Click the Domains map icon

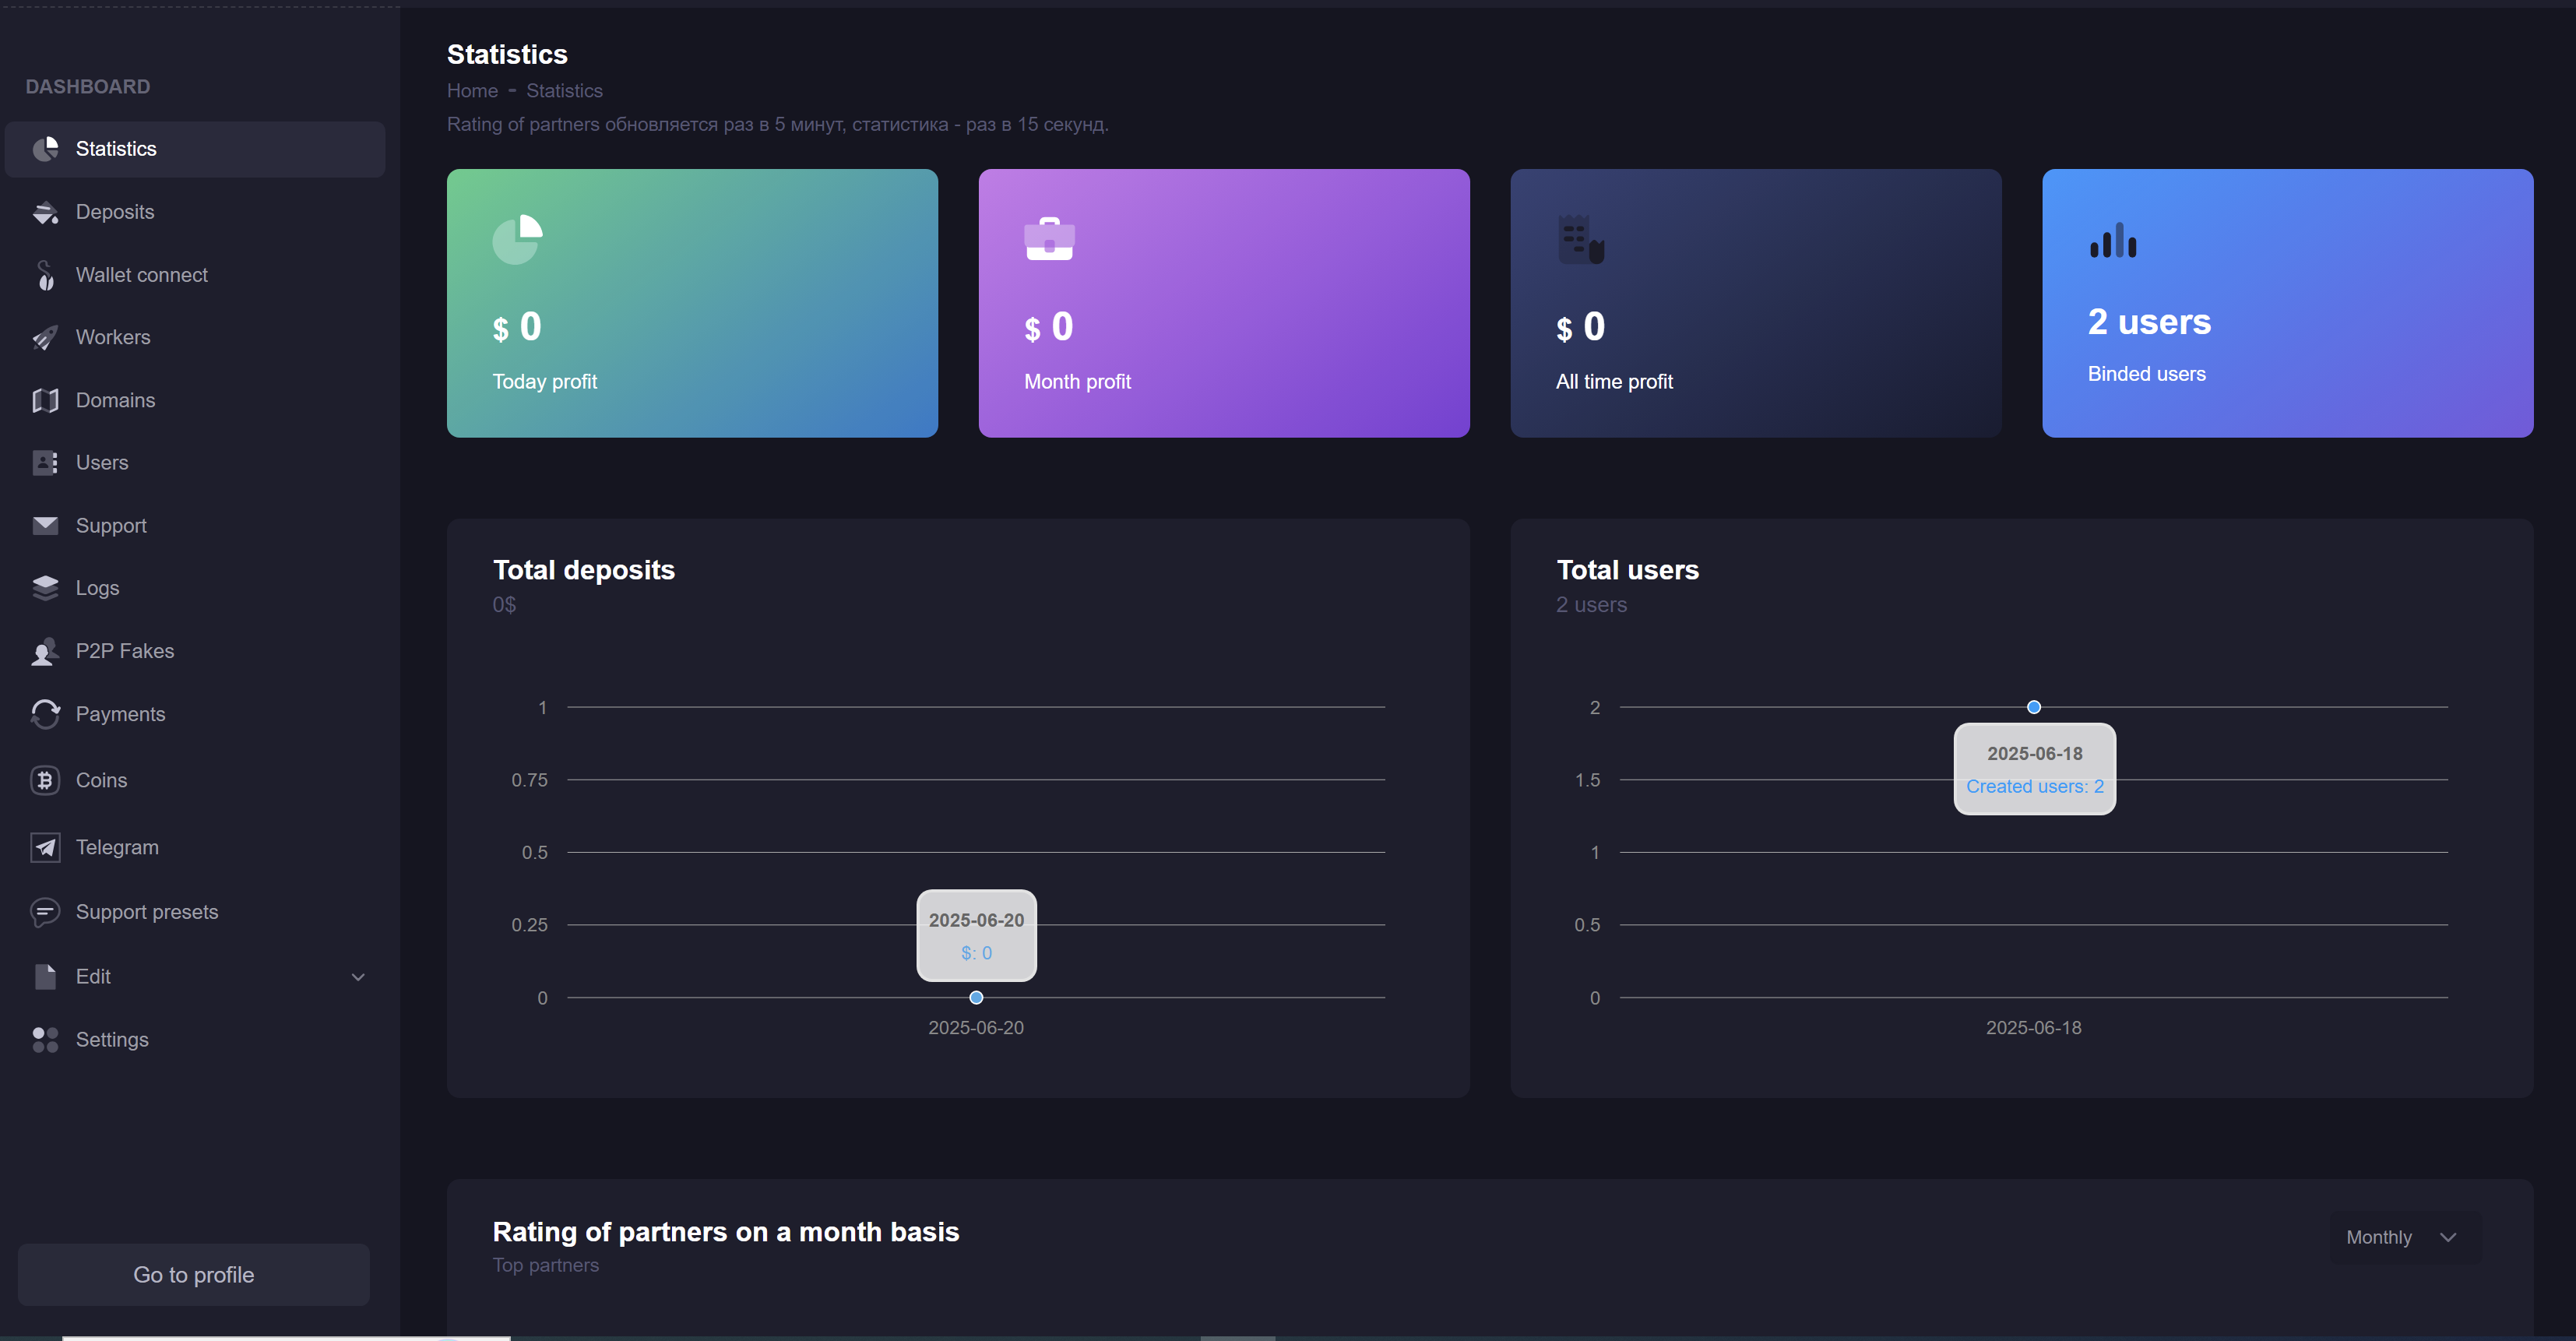45,400
